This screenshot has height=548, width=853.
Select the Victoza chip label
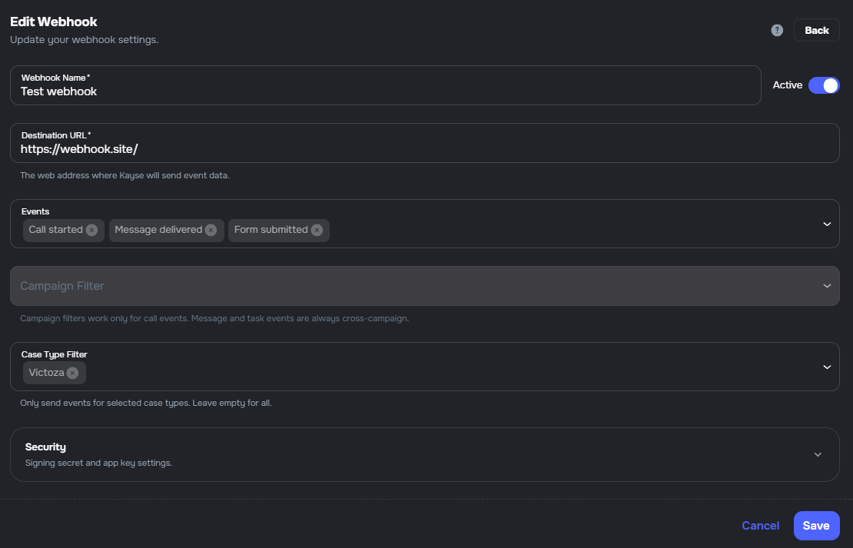[46, 373]
